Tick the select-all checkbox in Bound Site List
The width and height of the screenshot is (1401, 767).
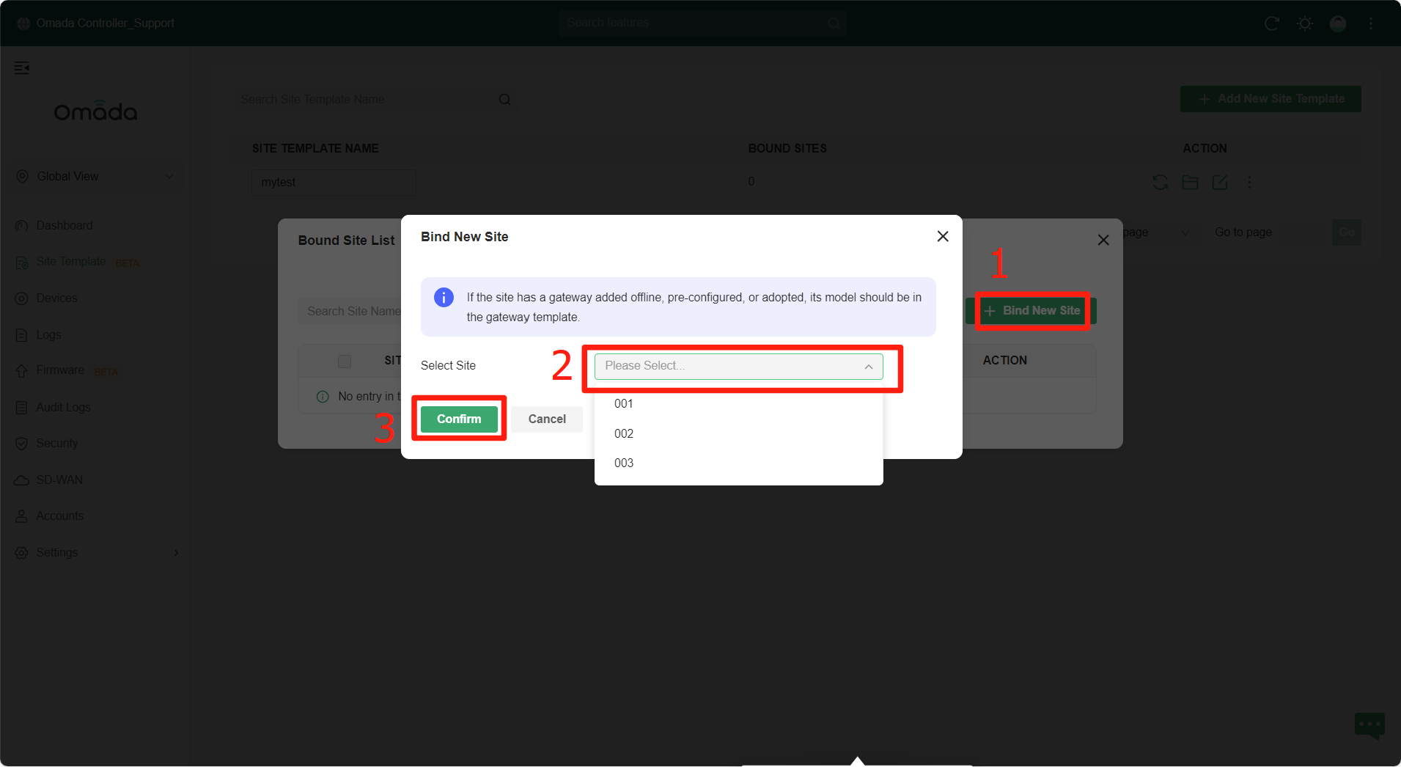345,361
